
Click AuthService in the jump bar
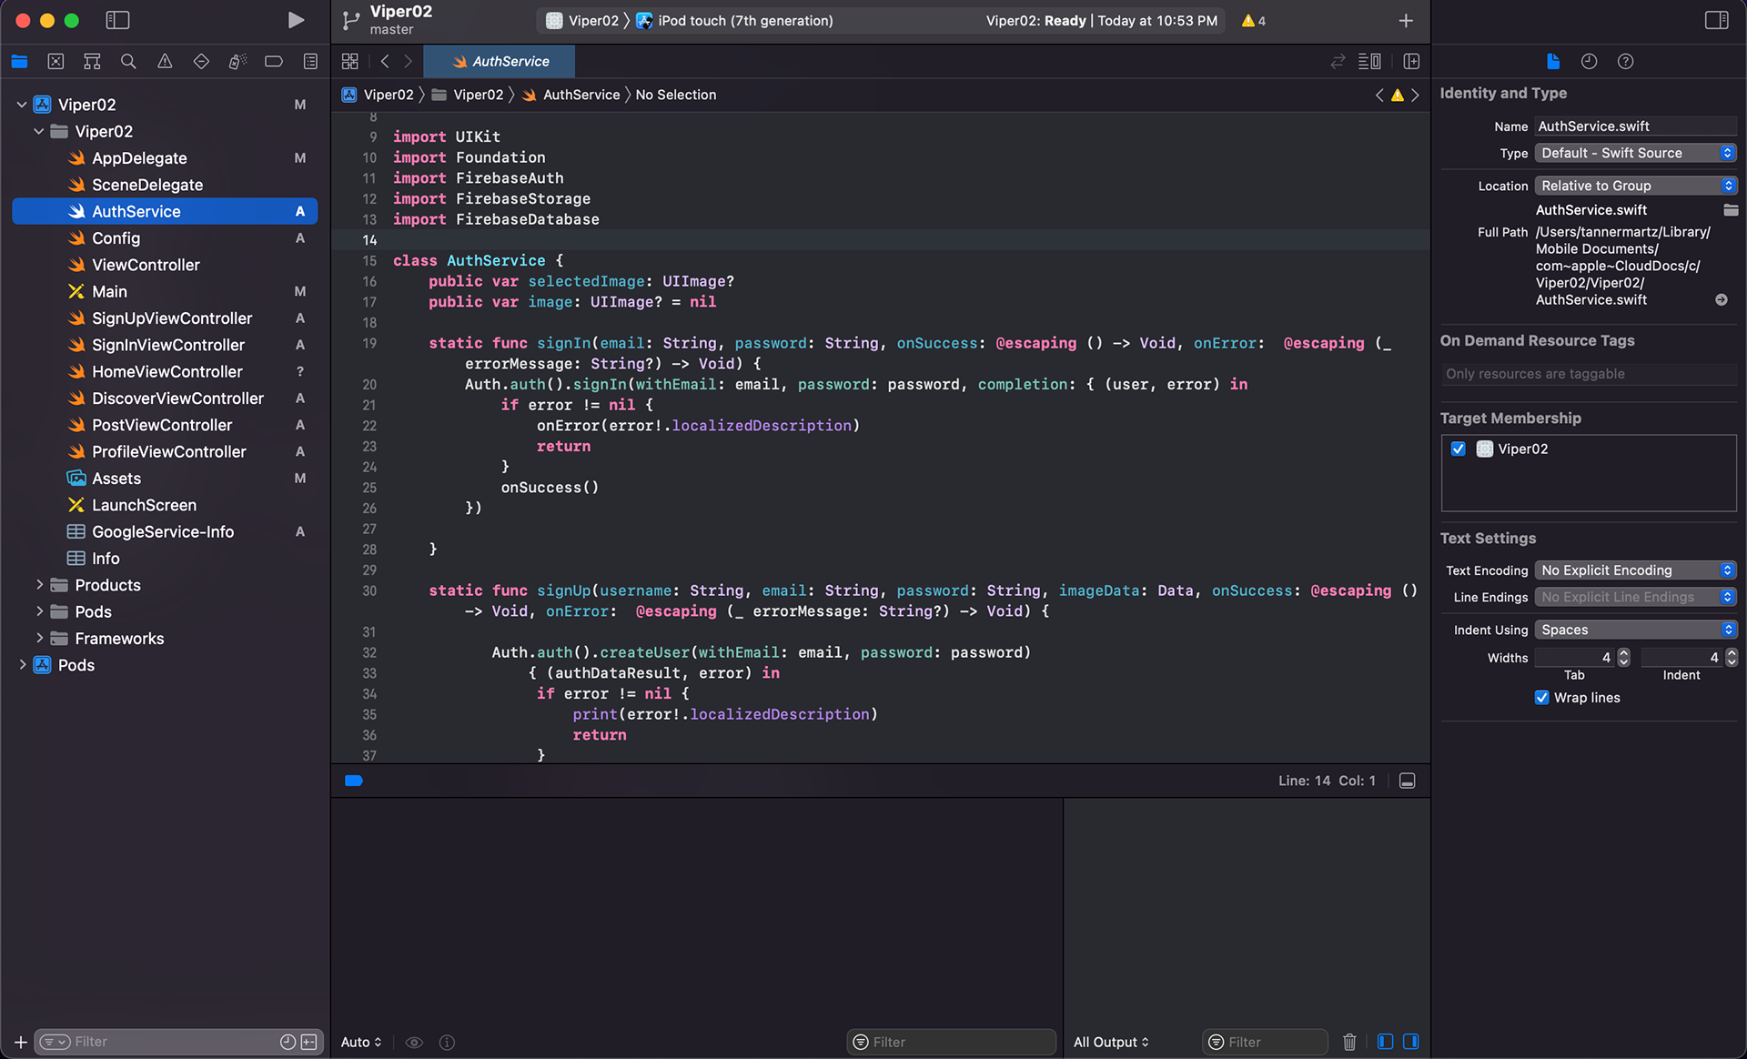coord(571,95)
